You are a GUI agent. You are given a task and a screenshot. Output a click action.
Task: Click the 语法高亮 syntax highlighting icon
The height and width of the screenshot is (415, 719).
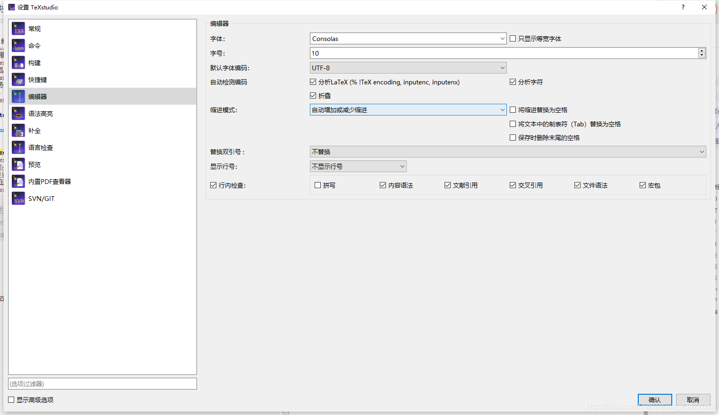pos(18,114)
